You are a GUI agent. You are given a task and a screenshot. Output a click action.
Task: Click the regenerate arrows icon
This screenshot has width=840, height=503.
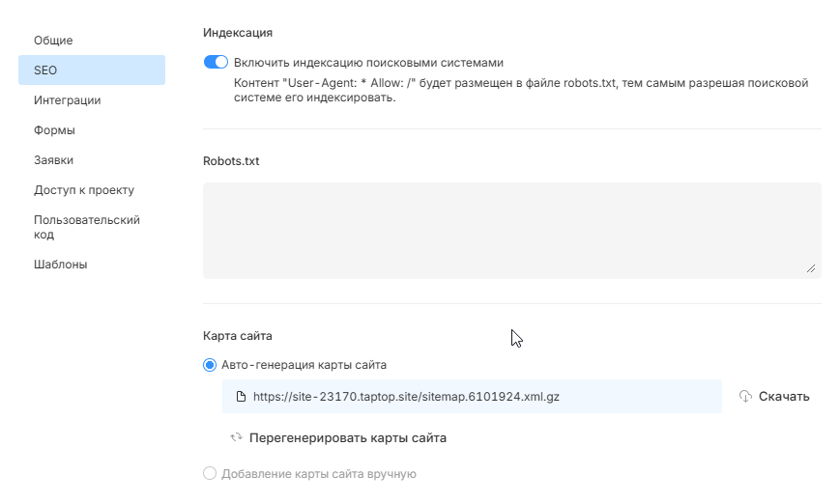[236, 437]
